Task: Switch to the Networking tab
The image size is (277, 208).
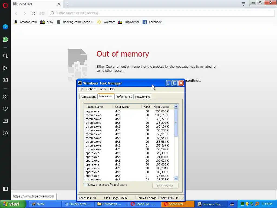Action: pyautogui.click(x=143, y=97)
